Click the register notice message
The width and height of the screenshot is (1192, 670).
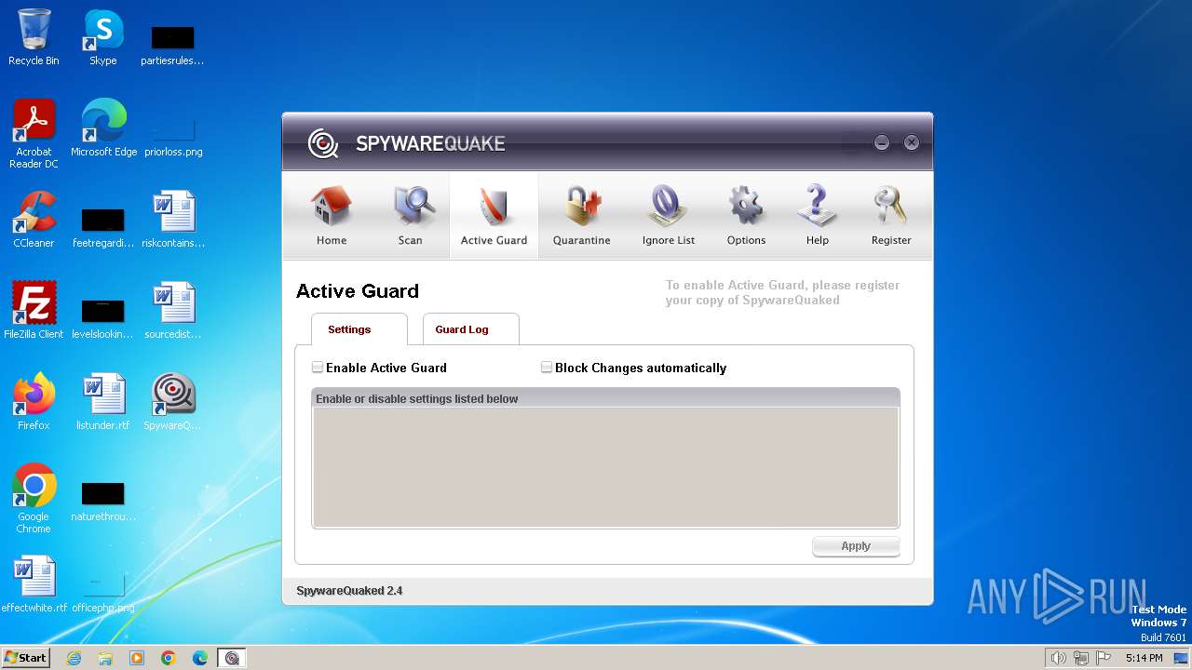[782, 292]
